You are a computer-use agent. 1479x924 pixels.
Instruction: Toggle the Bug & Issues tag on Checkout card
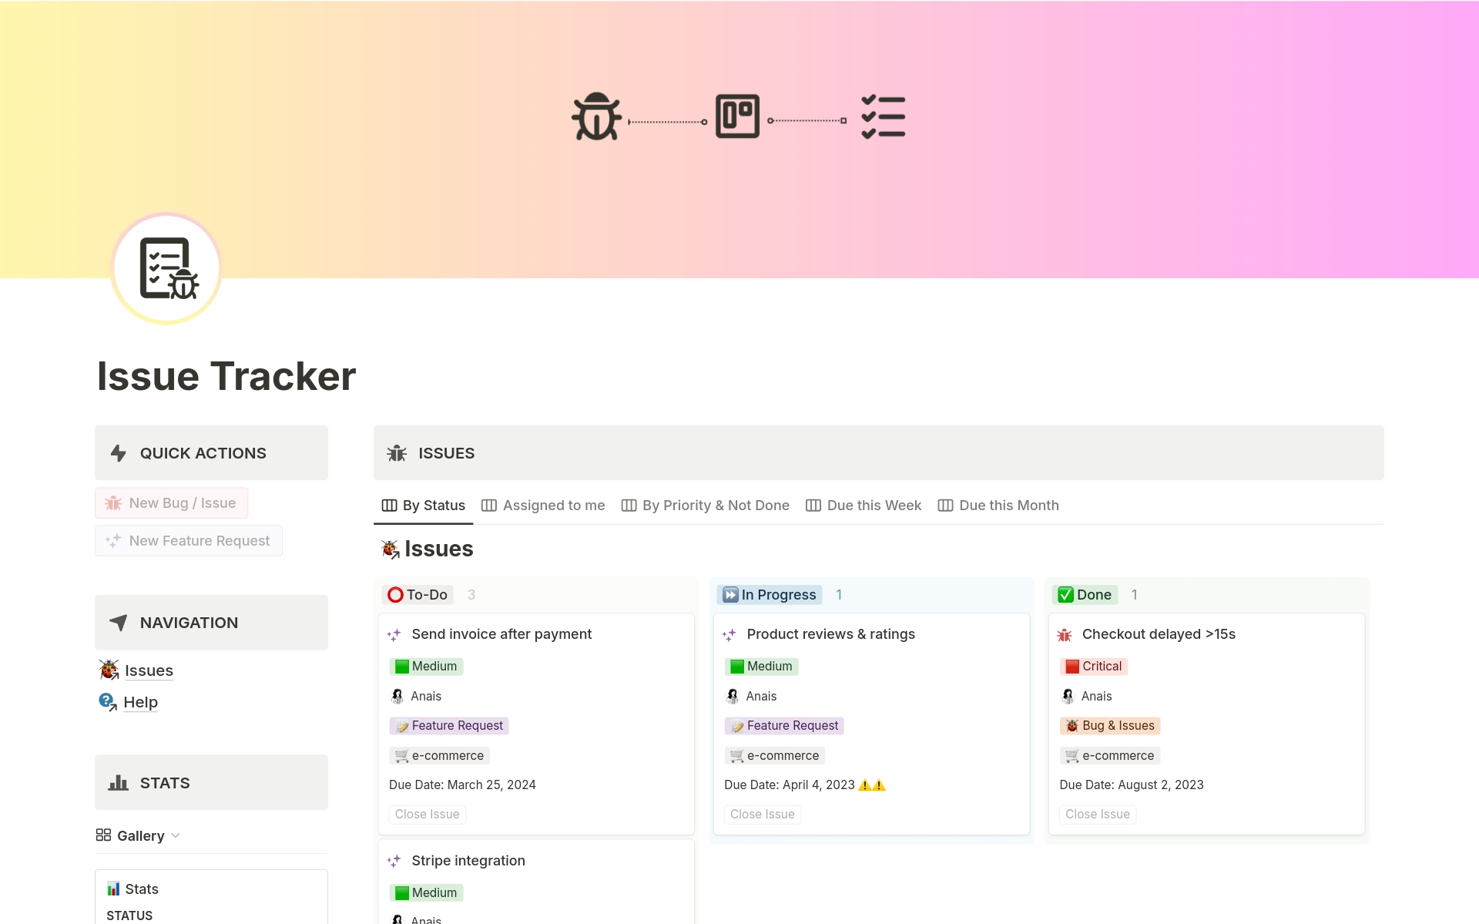pyautogui.click(x=1109, y=725)
